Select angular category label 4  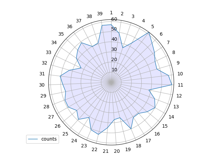tap(143, 21)
